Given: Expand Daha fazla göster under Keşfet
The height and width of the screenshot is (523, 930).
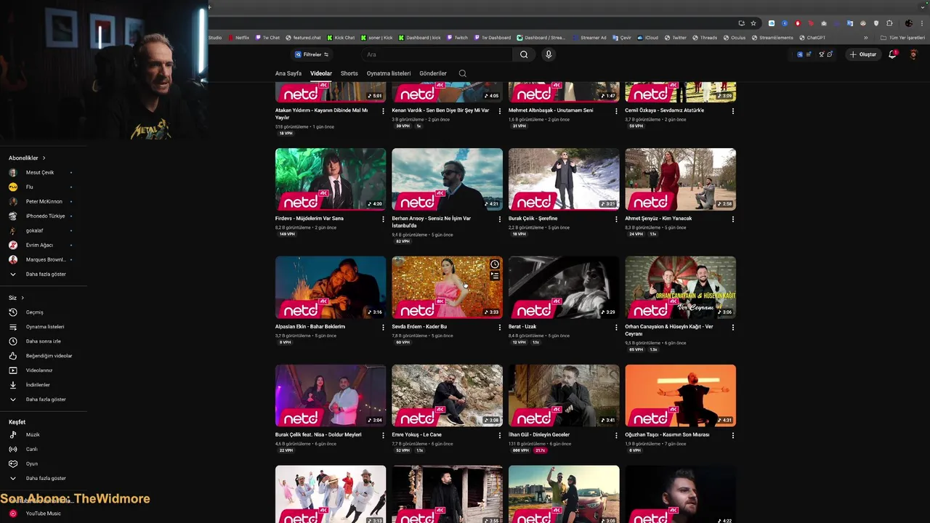Looking at the screenshot, I should coord(45,478).
